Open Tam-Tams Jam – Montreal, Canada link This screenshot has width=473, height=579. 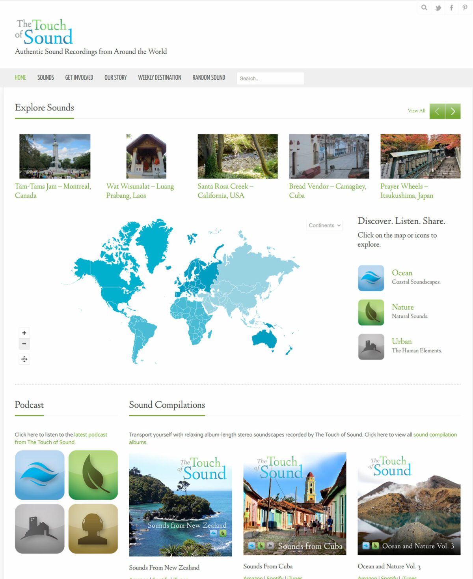pyautogui.click(x=53, y=191)
